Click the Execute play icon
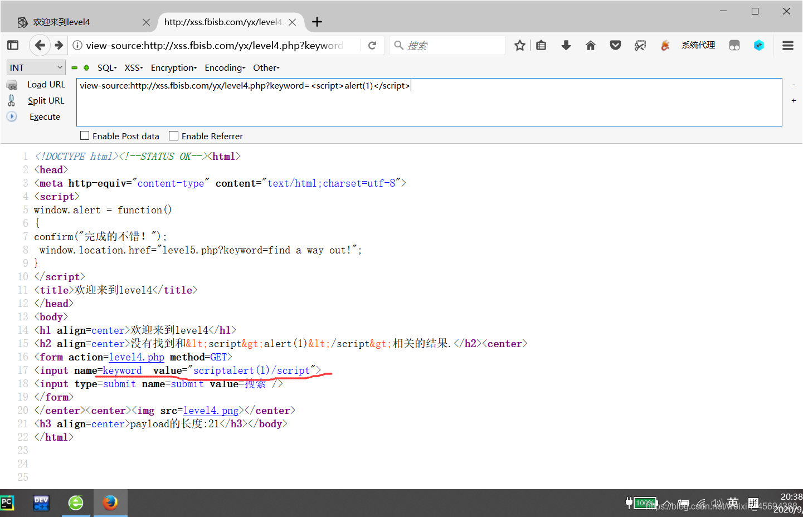The height and width of the screenshot is (517, 803). point(12,116)
